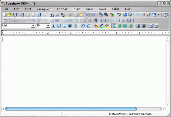Insert a hyperlink with the globe icon

pyautogui.click(x=106, y=15)
